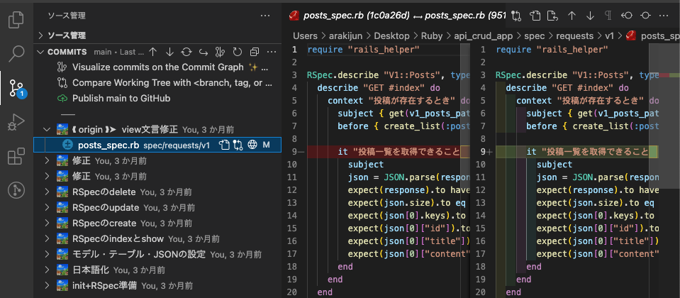Expand the モデル・テーブル・JSONの設定 commit
Image resolution: width=680 pixels, height=298 pixels.
click(48, 254)
